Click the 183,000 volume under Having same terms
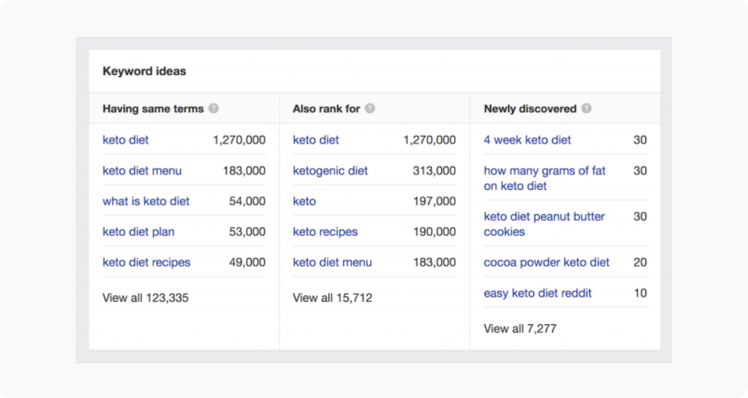This screenshot has height=398, width=748. click(244, 170)
